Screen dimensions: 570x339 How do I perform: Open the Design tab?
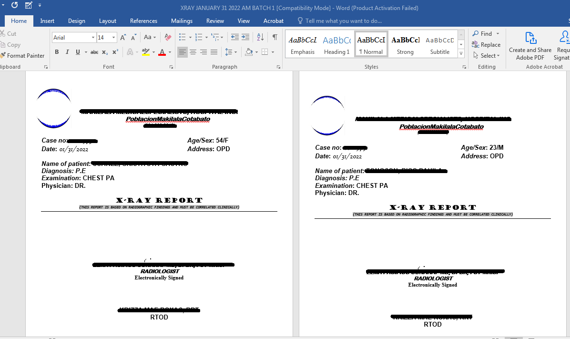point(77,21)
